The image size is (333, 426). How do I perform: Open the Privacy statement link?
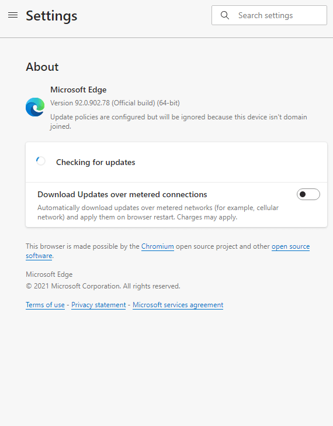(x=98, y=305)
